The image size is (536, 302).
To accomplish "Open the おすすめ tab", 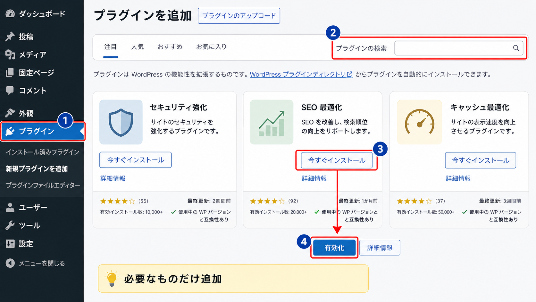I will tap(170, 47).
